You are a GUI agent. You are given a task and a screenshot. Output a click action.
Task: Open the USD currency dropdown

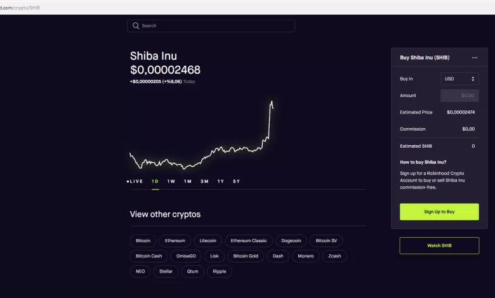click(459, 79)
